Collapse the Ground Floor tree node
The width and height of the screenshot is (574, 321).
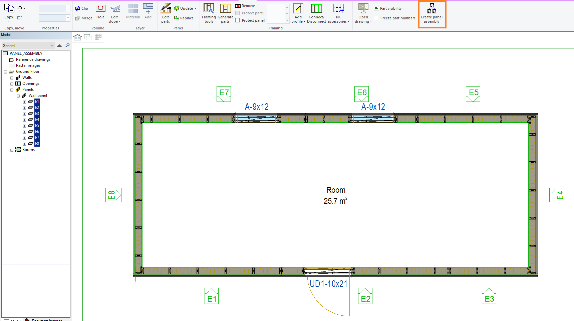click(6, 72)
